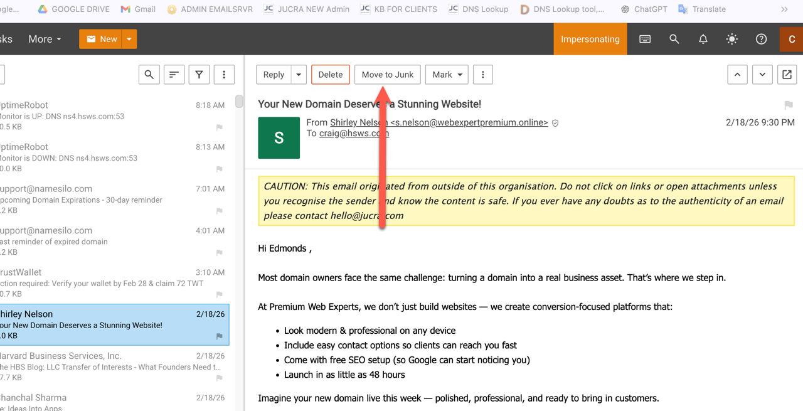The width and height of the screenshot is (803, 411).
Task: Open the message list sort options
Action: point(174,75)
